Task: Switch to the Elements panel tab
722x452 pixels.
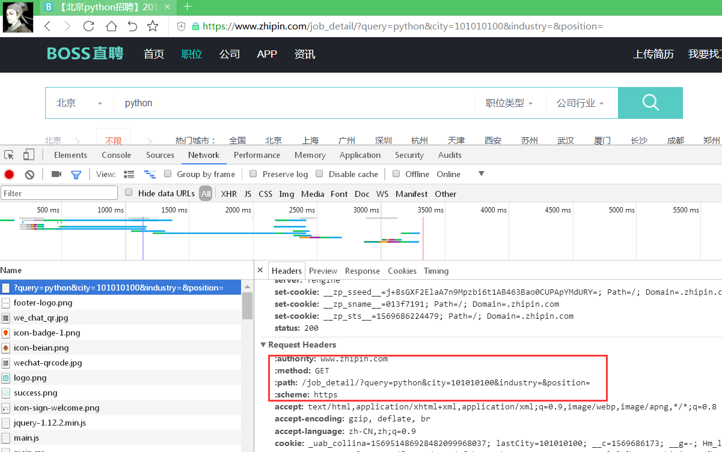Action: [x=70, y=155]
